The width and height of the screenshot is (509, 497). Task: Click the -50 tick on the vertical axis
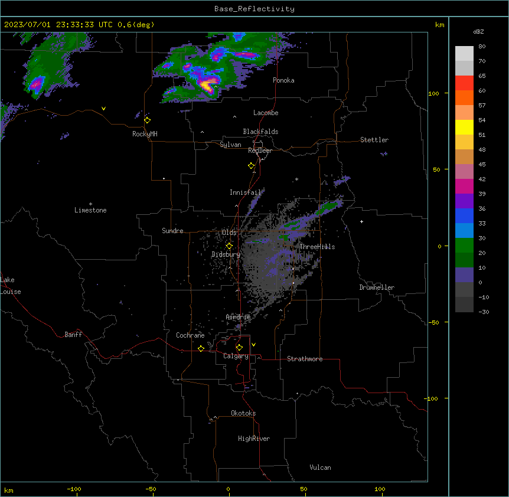[x=433, y=322]
